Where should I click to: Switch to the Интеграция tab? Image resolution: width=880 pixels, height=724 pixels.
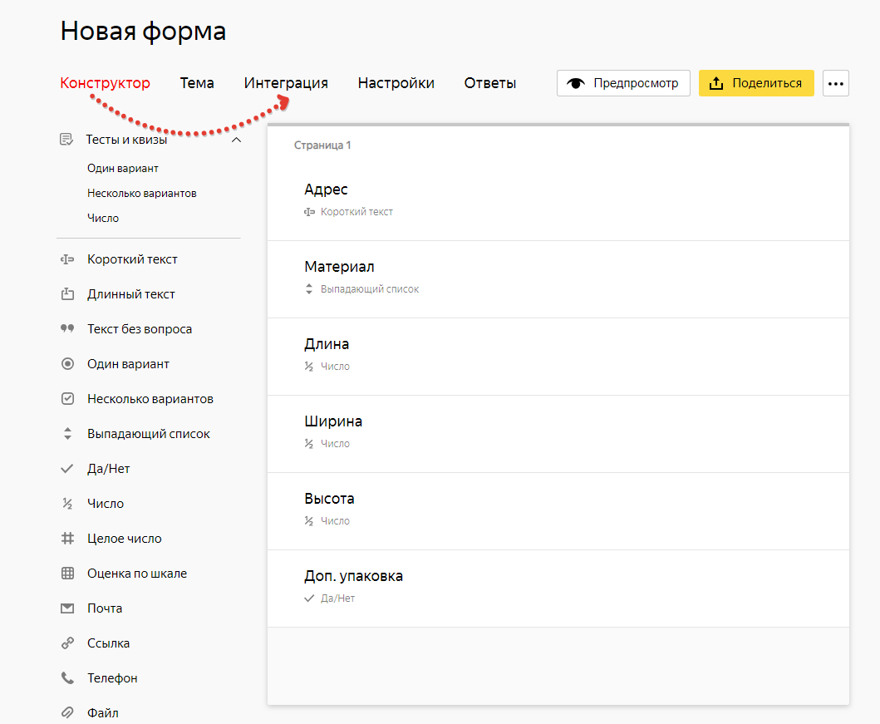pyautogui.click(x=286, y=83)
